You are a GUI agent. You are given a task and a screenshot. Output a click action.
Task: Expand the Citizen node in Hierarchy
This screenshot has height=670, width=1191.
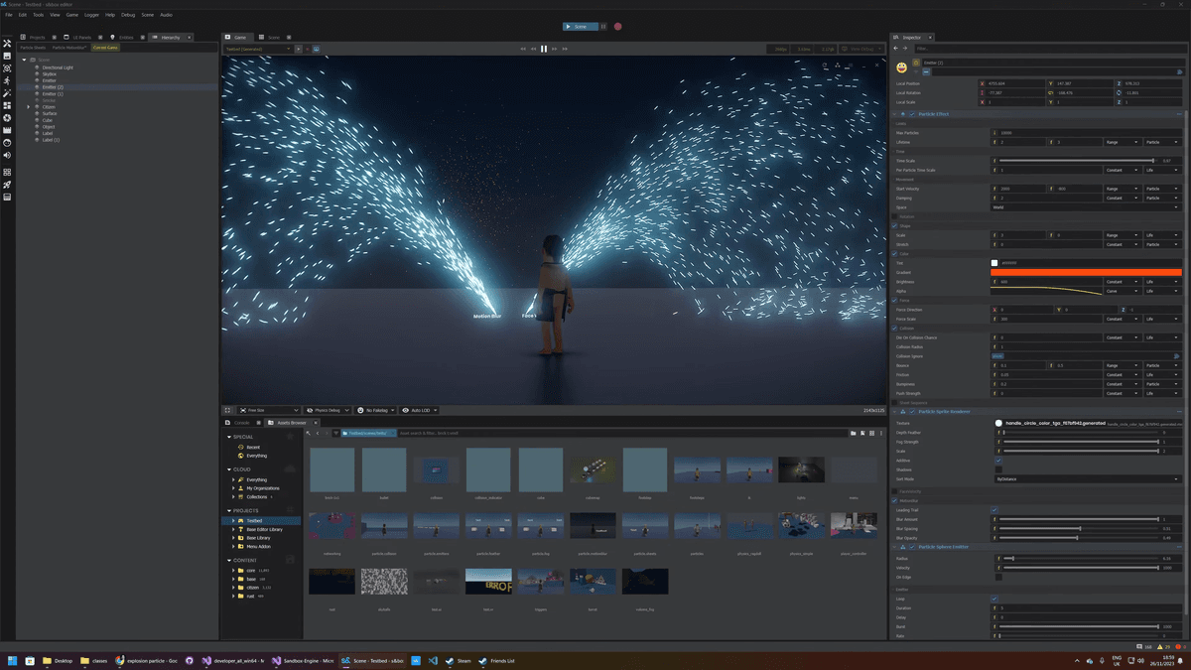tap(29, 107)
